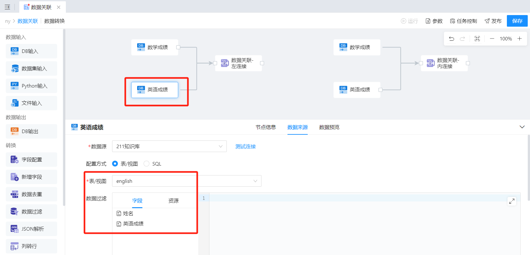
Task: Zoom out with the minus icon
Action: (x=492, y=39)
